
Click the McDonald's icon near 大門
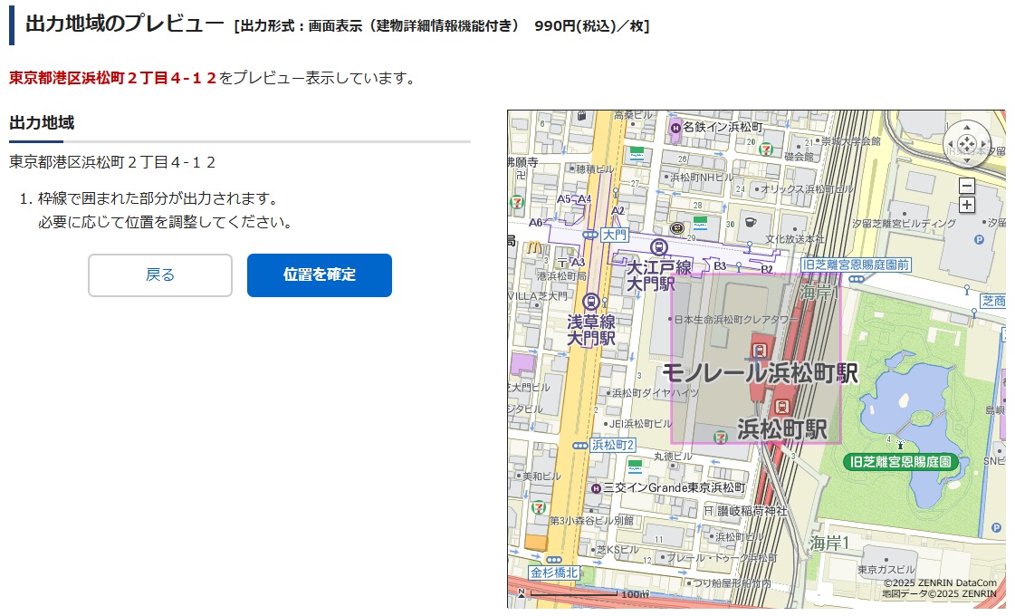pyautogui.click(x=533, y=247)
